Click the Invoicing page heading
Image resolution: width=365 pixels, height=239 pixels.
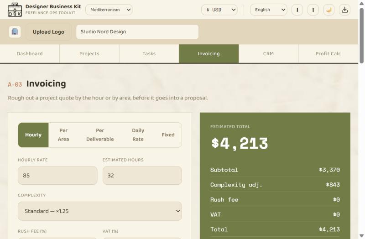click(46, 84)
